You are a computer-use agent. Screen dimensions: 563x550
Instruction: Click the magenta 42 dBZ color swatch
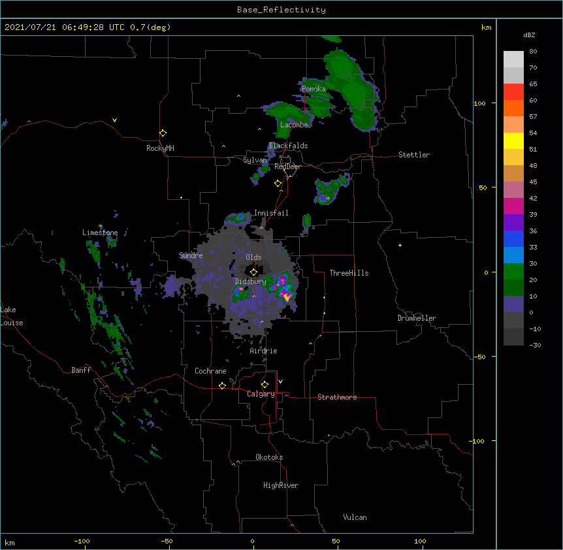tap(513, 206)
